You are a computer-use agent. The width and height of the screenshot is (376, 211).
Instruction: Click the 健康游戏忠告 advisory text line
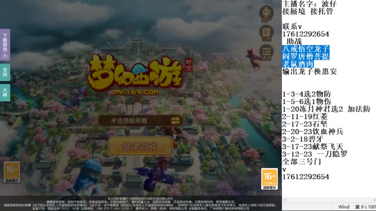tap(141, 202)
